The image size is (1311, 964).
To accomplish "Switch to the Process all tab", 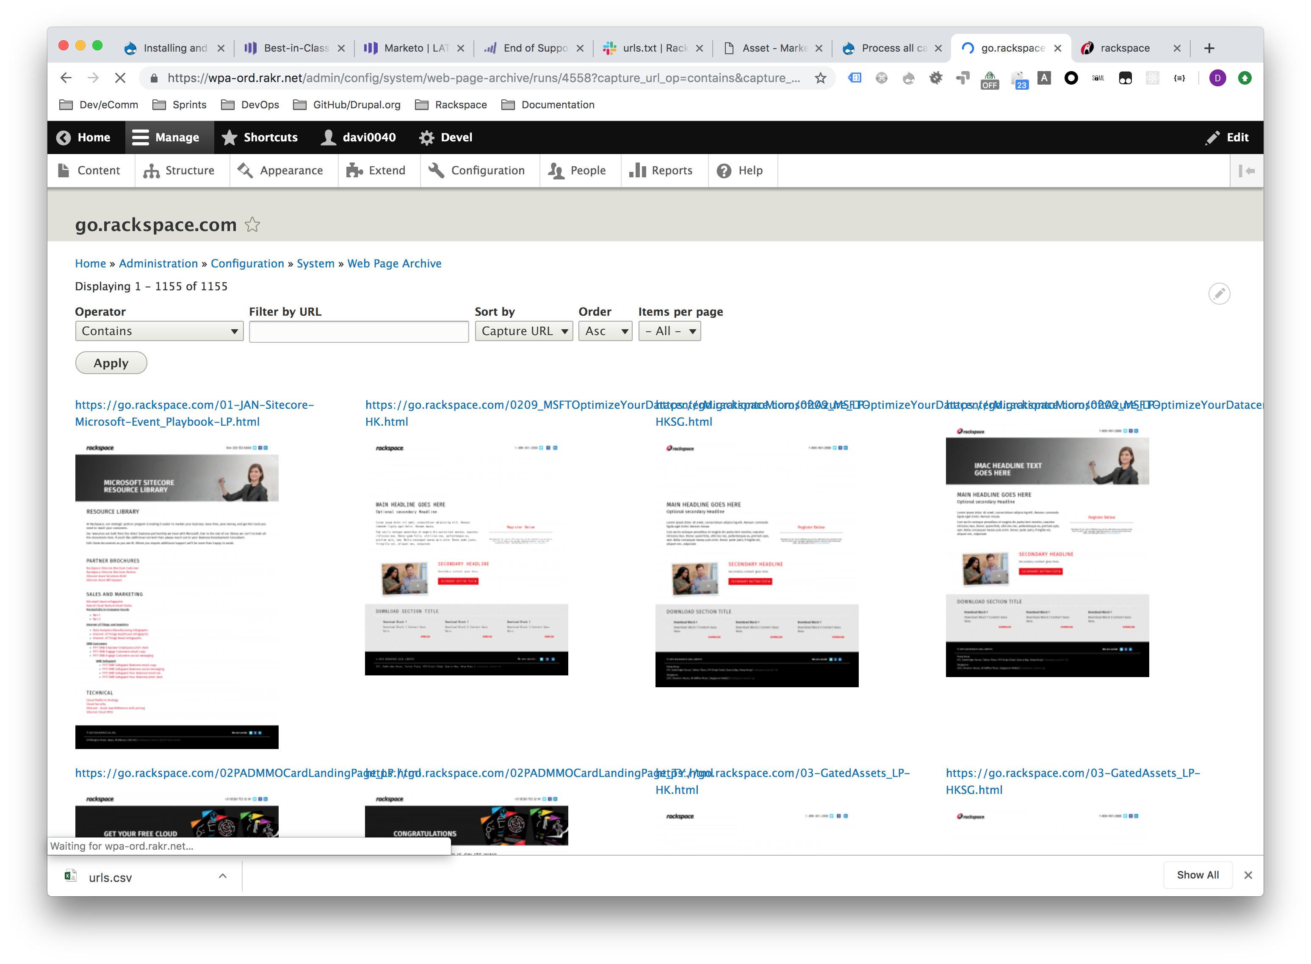I will pos(892,48).
